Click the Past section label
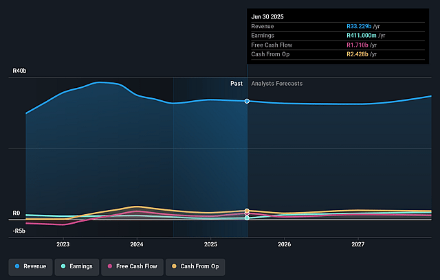440x280 pixels. click(x=236, y=84)
